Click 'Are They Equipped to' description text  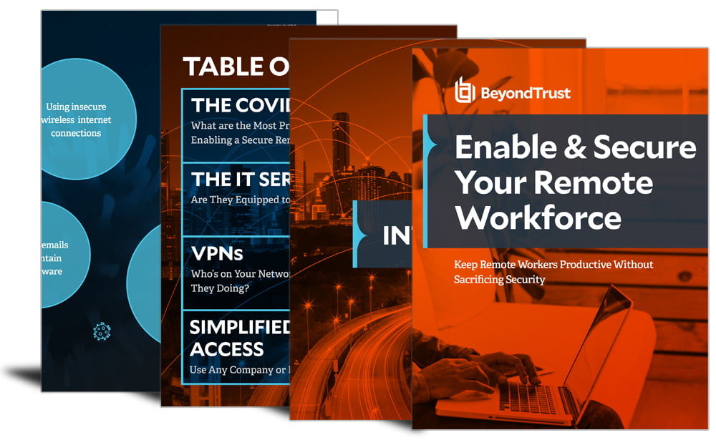pos(241,200)
